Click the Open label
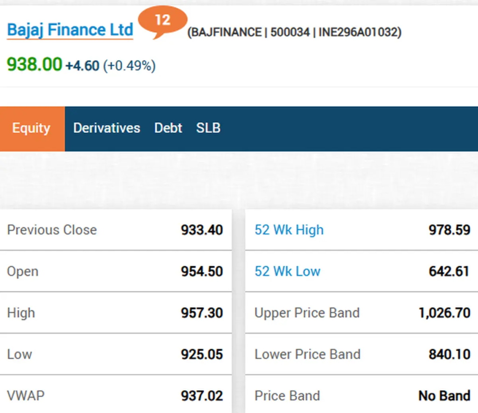This screenshot has width=478, height=413. 23,272
